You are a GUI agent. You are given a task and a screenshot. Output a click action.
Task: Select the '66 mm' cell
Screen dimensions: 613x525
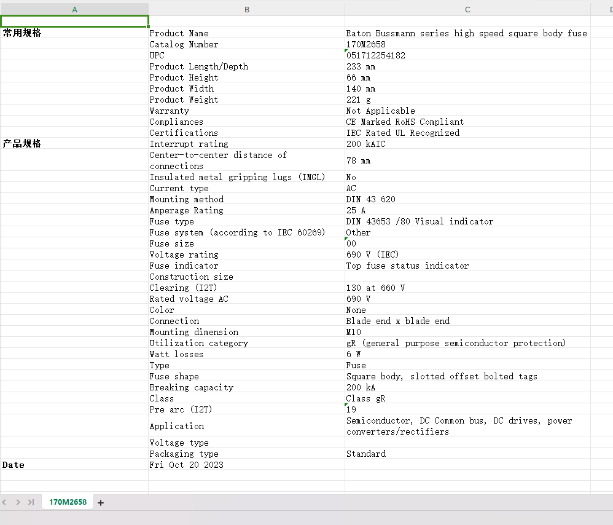point(467,77)
